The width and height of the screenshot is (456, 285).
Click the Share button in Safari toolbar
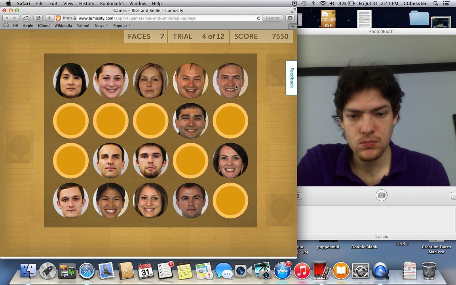38,18
